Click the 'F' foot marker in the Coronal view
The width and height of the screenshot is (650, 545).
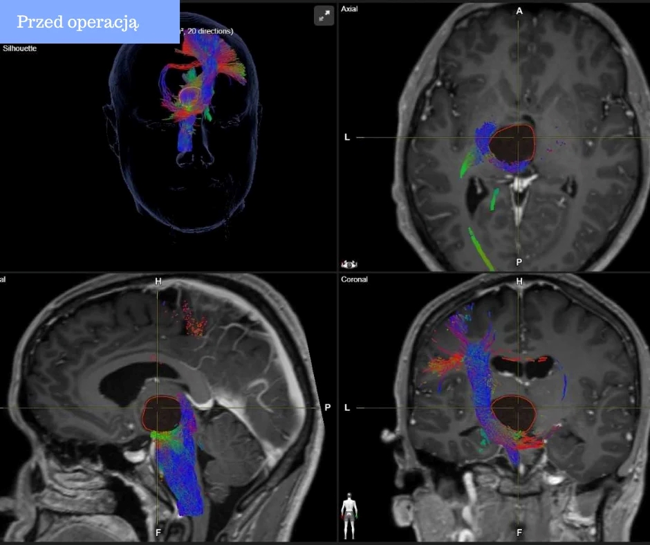519,533
